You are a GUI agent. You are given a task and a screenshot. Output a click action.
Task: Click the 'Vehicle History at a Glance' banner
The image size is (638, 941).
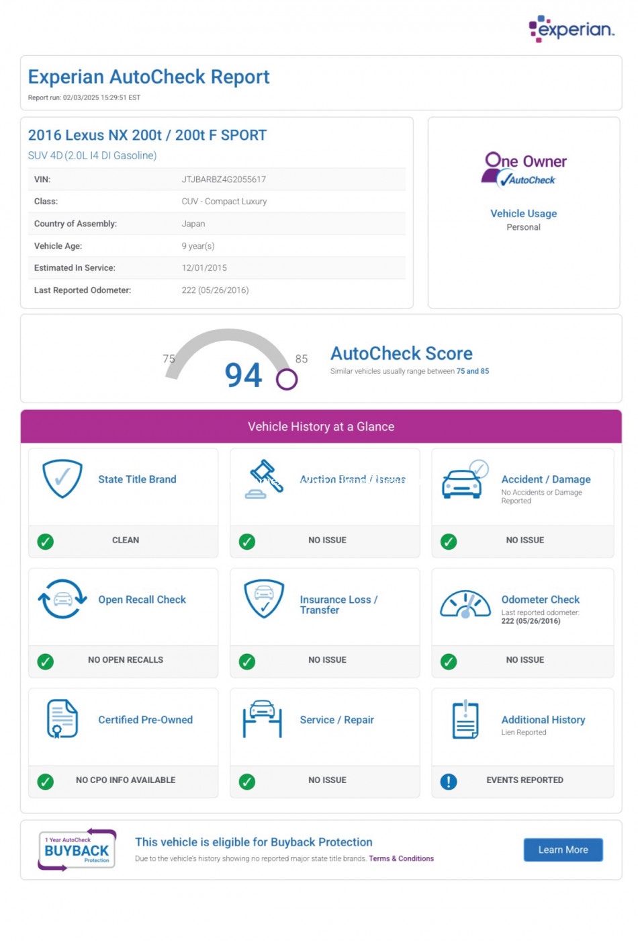coord(321,427)
